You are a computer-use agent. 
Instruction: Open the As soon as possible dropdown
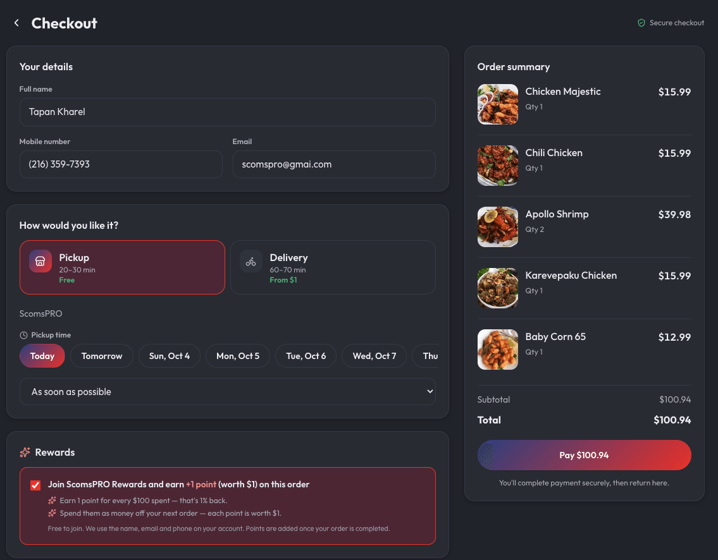[x=228, y=392]
